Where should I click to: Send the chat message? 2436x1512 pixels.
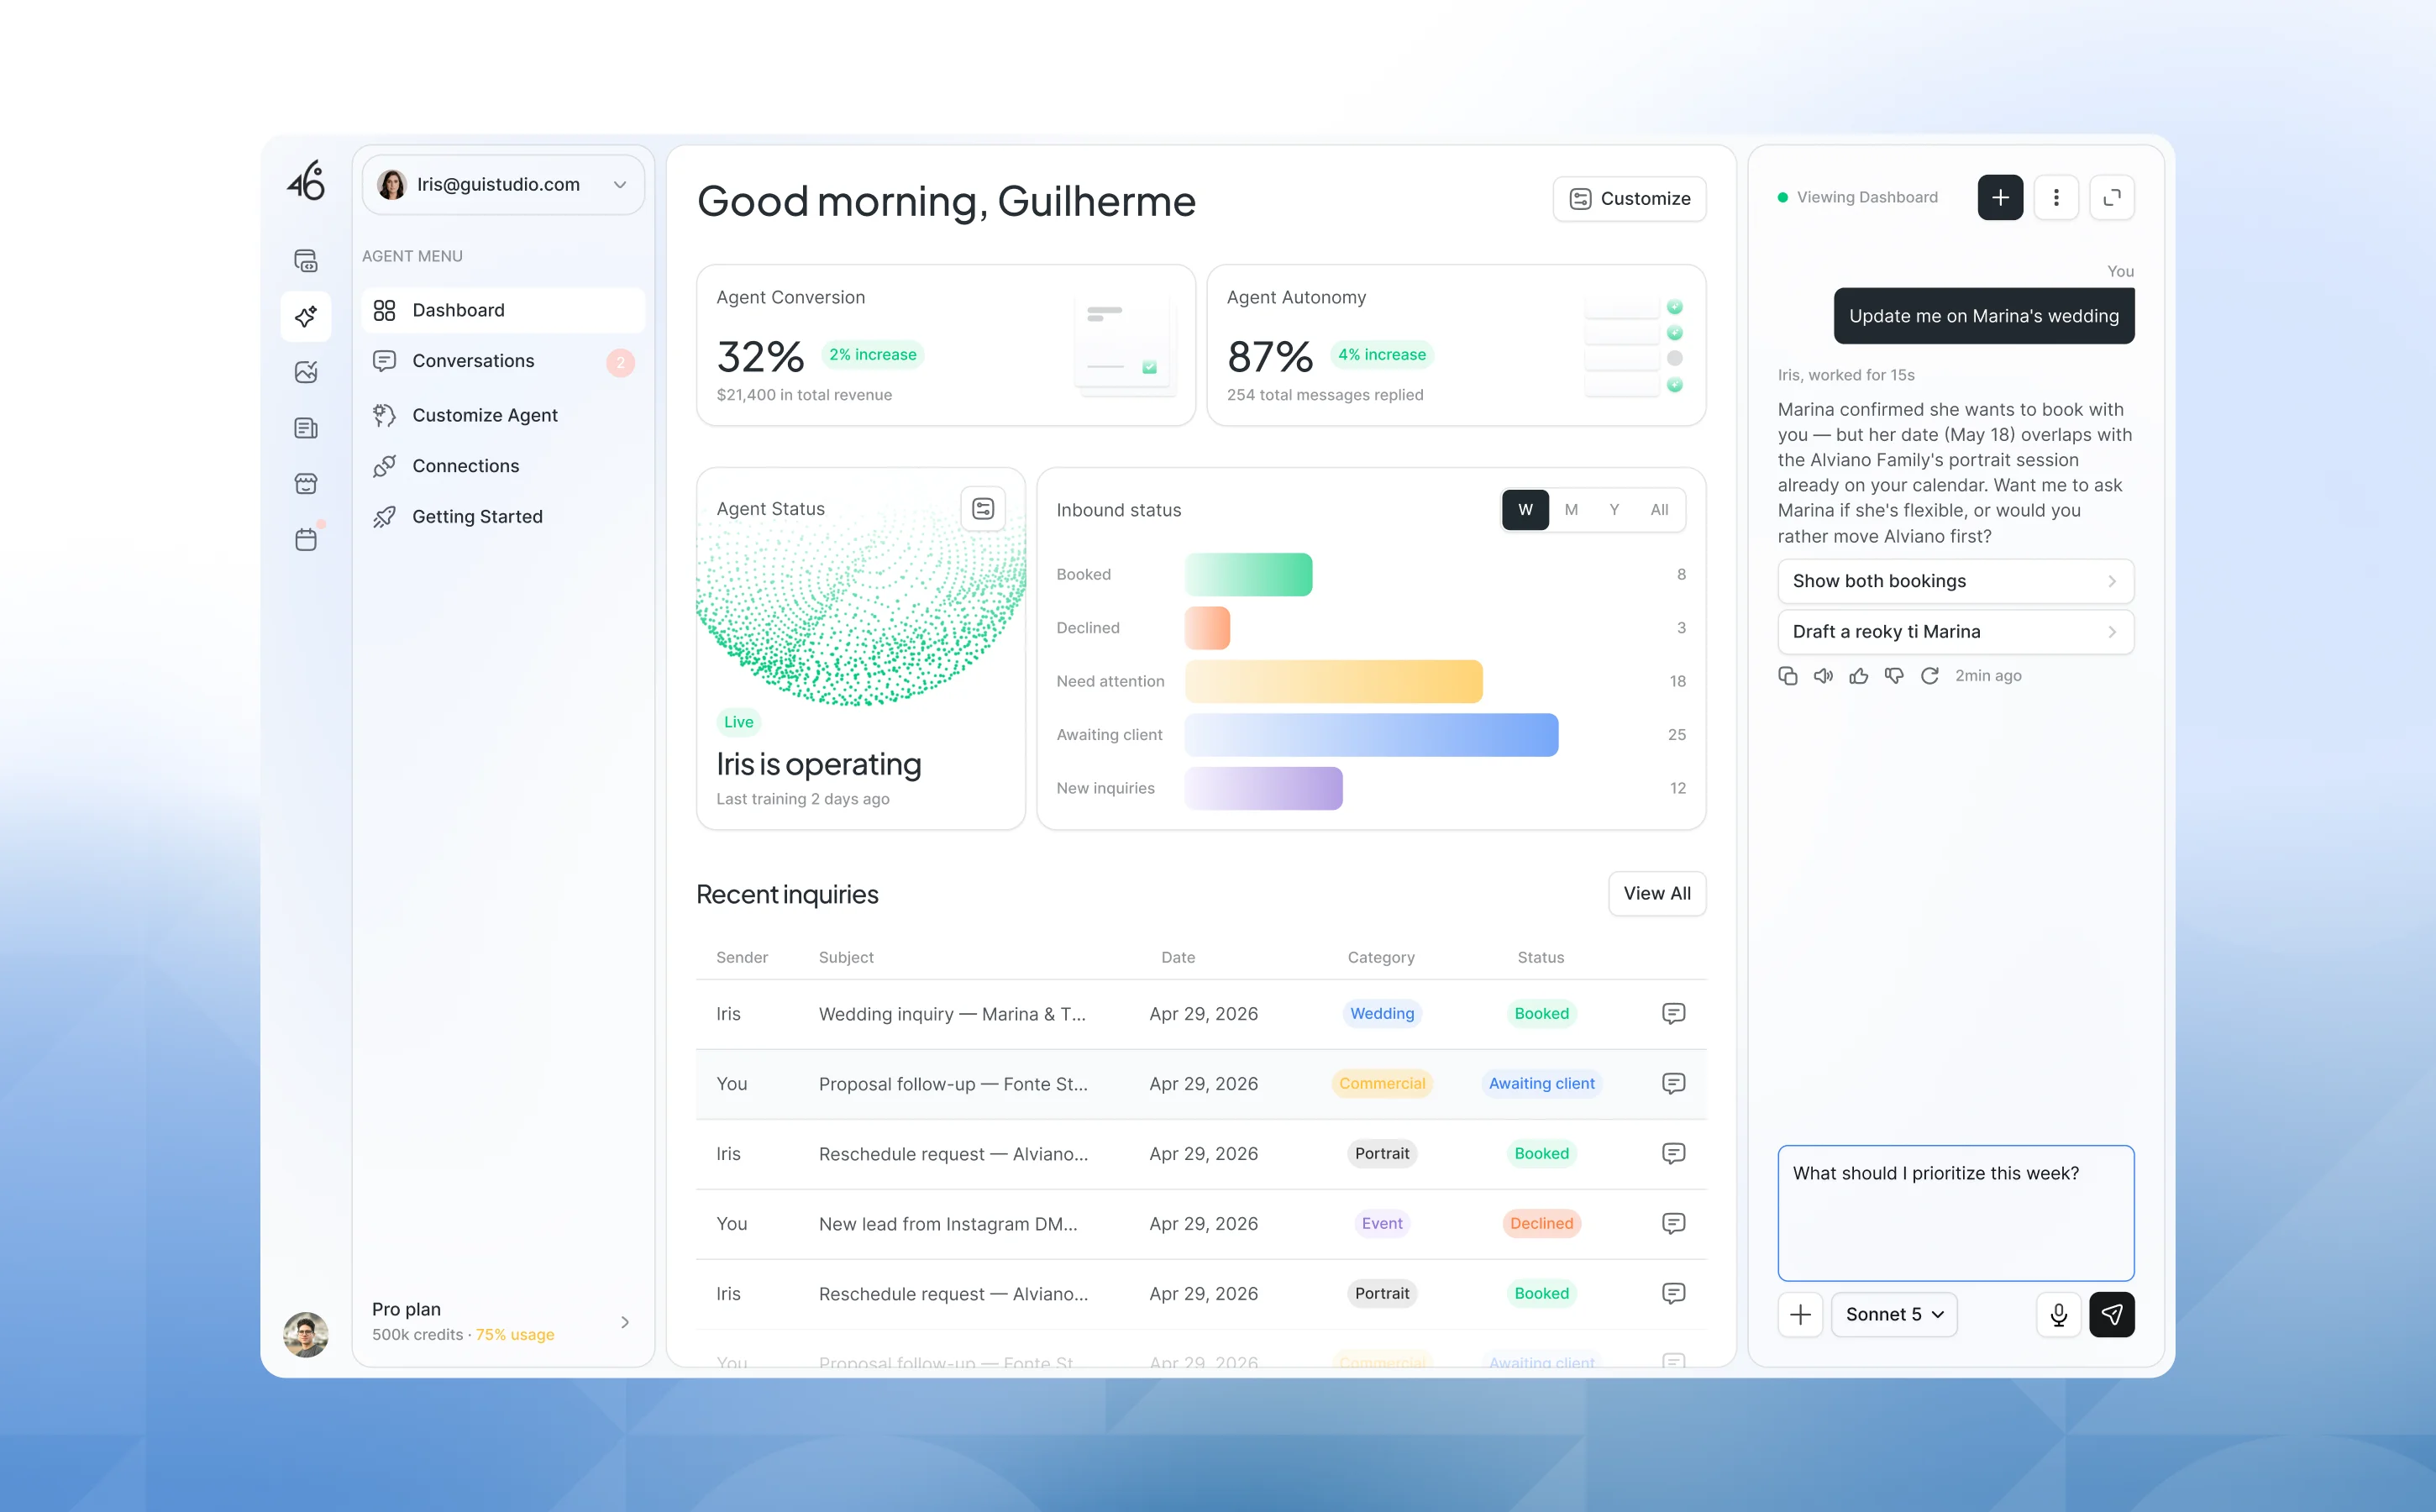click(x=2112, y=1314)
